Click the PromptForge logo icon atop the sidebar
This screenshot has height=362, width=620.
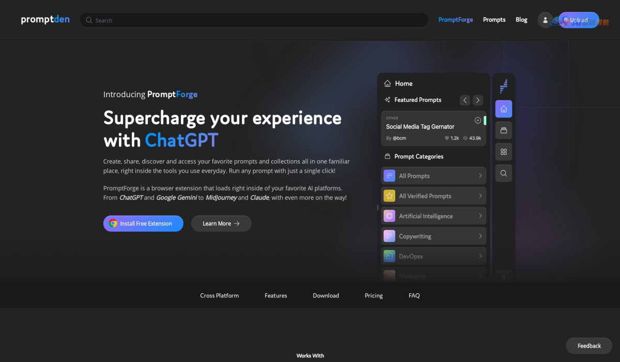tap(504, 86)
